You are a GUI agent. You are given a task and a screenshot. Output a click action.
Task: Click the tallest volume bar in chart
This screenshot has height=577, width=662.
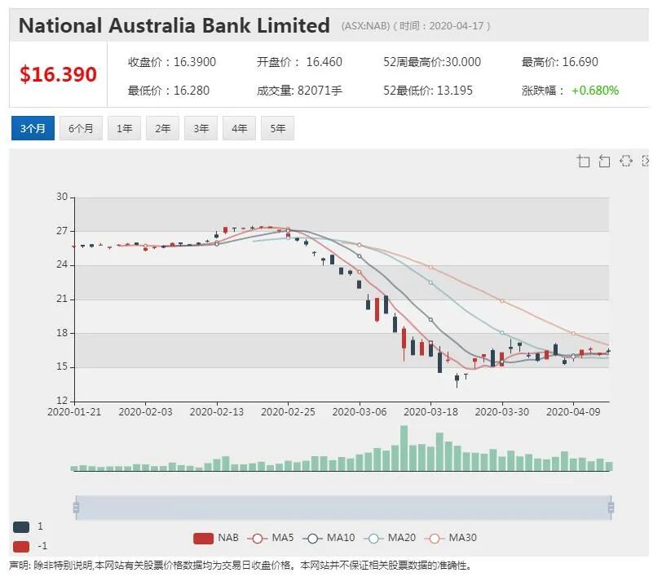tap(404, 448)
